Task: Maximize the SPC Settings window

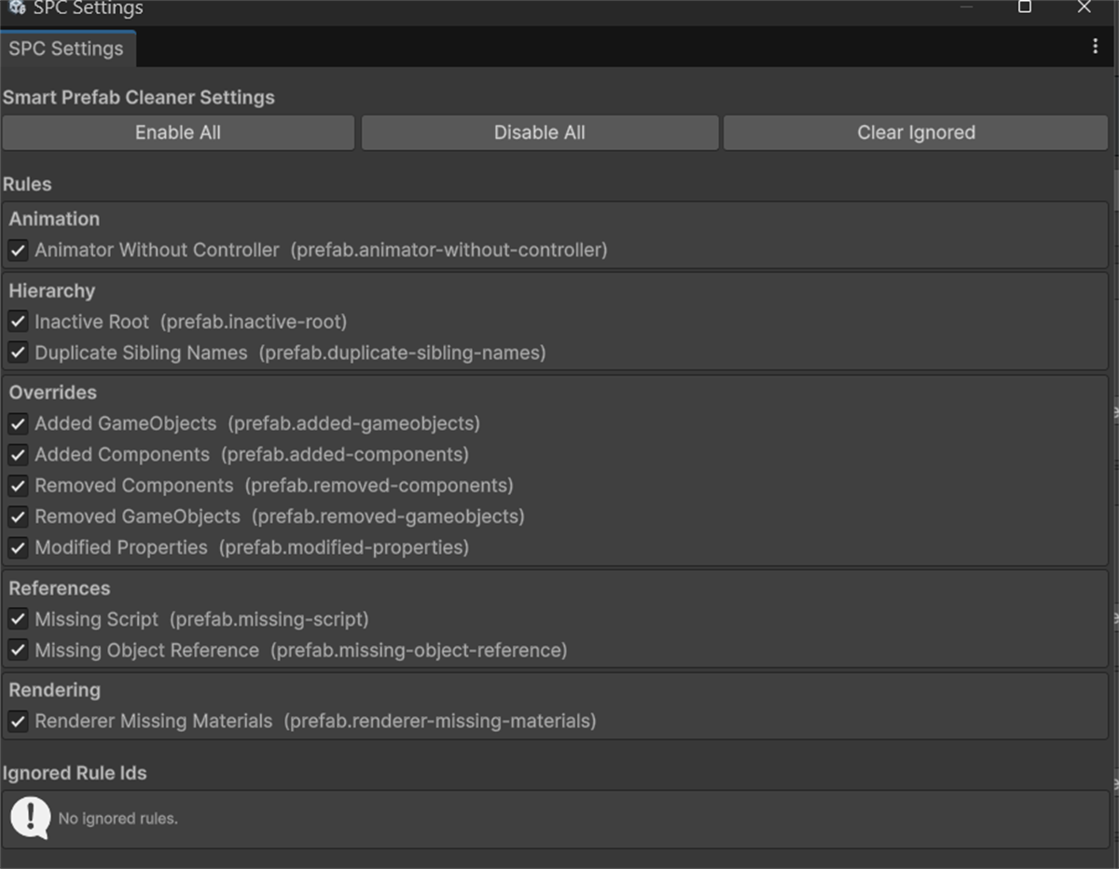Action: click(x=1025, y=7)
